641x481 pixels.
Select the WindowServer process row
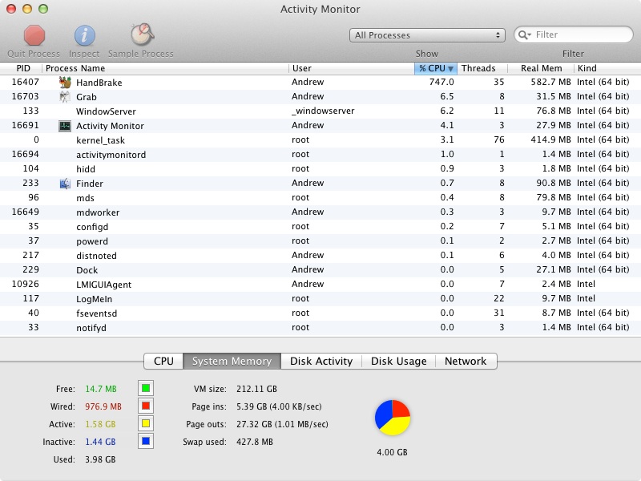(320, 111)
